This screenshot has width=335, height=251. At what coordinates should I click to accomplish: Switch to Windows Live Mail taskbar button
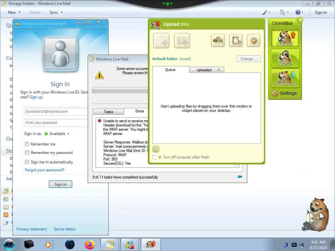[x=109, y=244]
